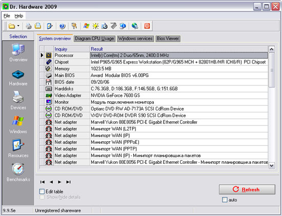
Task: Switch to the Bios Viewer tab
Action: tap(168, 38)
